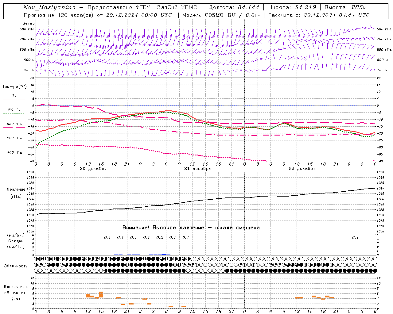Click the date label 20 декабря
The height and width of the screenshot is (314, 393).
[93, 169]
